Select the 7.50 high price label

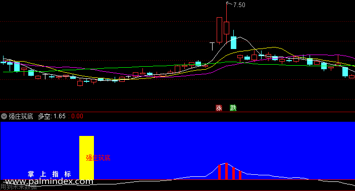pos(239,5)
